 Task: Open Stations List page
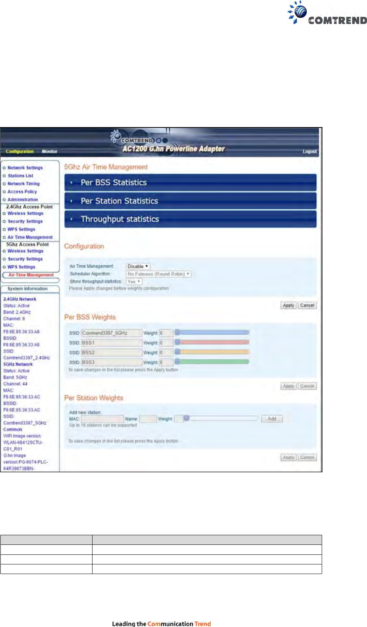(x=20, y=176)
